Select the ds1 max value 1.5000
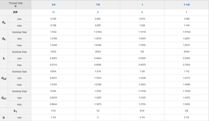Screen dimensions: 209x121 tap(187, 104)
